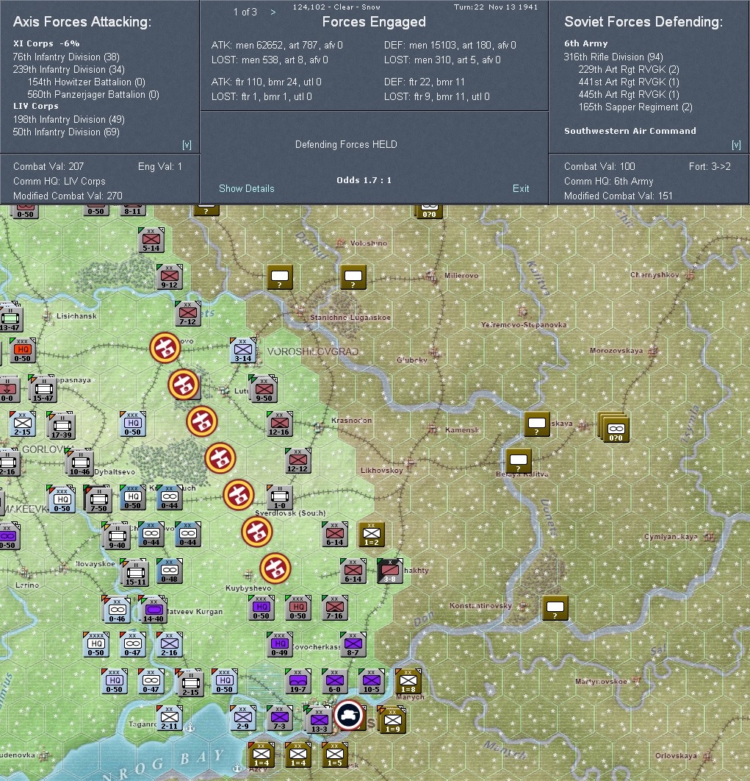The height and width of the screenshot is (781, 750).
Task: Click Southwestern Air Command heading
Action: pyautogui.click(x=630, y=131)
